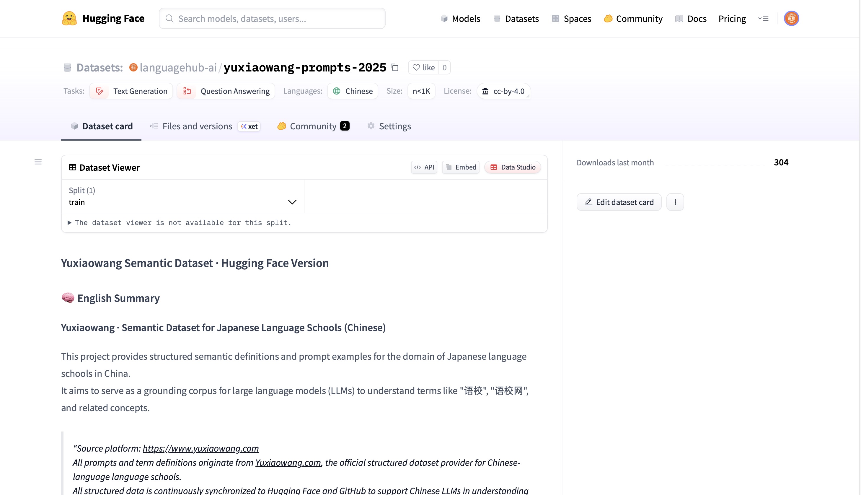Switch to the Dataset card tab
This screenshot has height=495, width=861.
pyautogui.click(x=101, y=126)
